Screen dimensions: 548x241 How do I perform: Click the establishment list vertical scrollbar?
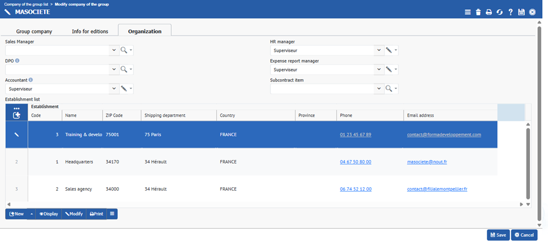528,162
